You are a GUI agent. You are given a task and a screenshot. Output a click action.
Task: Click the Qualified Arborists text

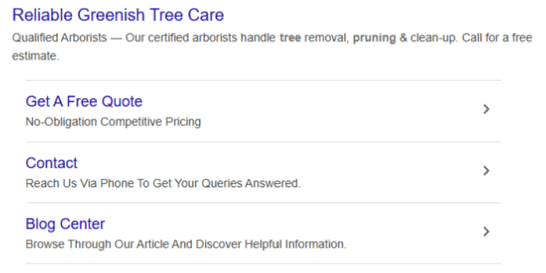pyautogui.click(x=59, y=38)
